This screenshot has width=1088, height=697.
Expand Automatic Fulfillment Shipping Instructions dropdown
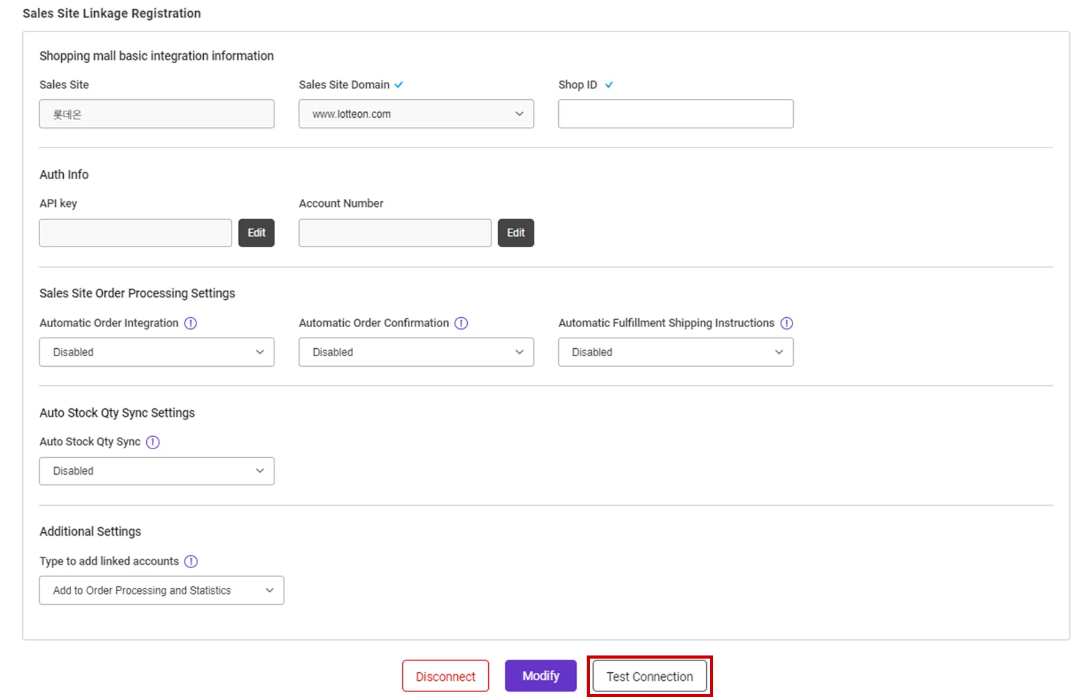675,352
